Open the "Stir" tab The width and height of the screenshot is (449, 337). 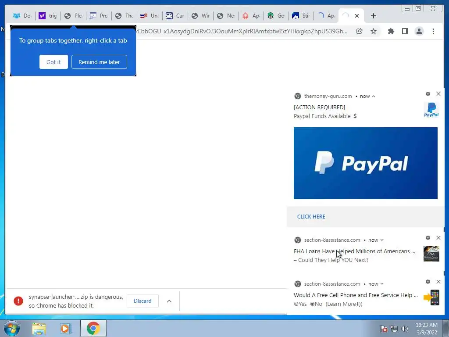pos(301,16)
